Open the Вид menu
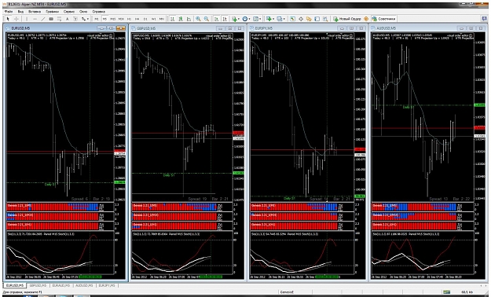This screenshot has height=297, width=491. click(x=20, y=11)
